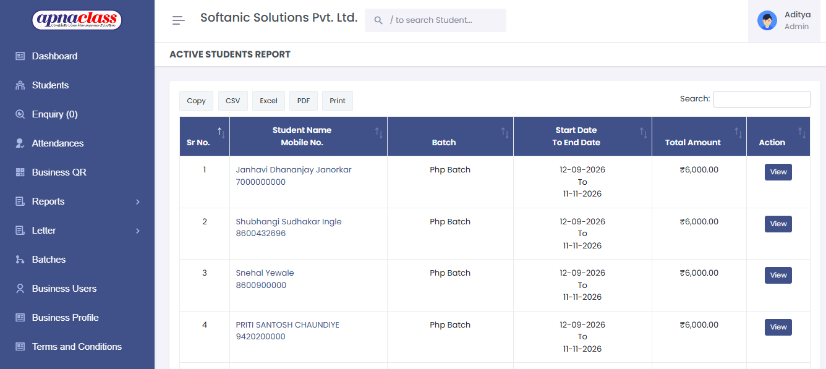The height and width of the screenshot is (369, 826).
Task: Open Business QR menu item
Action: pyautogui.click(x=59, y=172)
